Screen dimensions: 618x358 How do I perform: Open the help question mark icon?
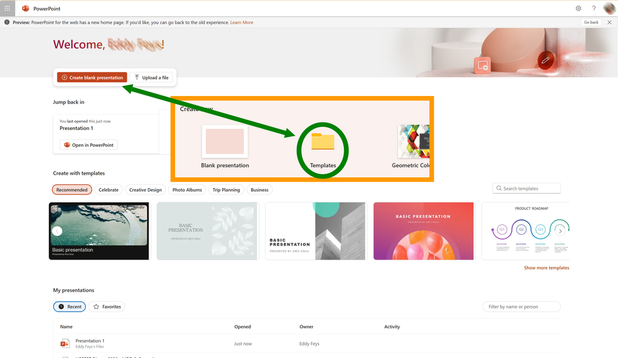pyautogui.click(x=593, y=8)
